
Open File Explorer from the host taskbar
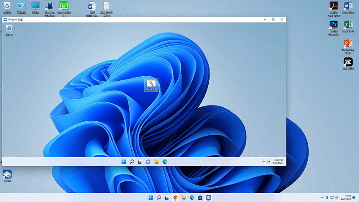184,198
